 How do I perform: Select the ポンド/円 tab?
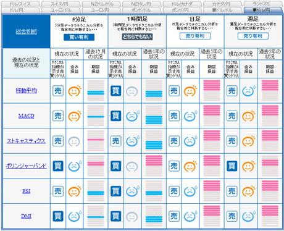(x=182, y=10)
